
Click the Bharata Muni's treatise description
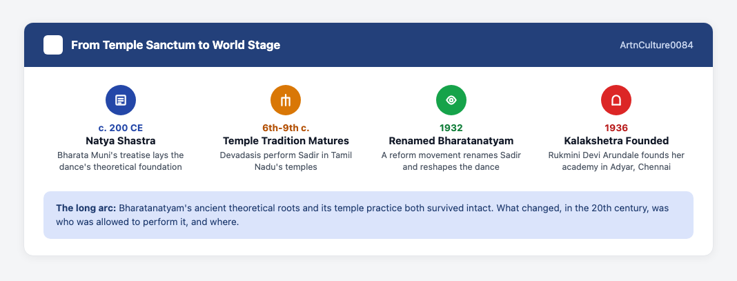(x=121, y=161)
